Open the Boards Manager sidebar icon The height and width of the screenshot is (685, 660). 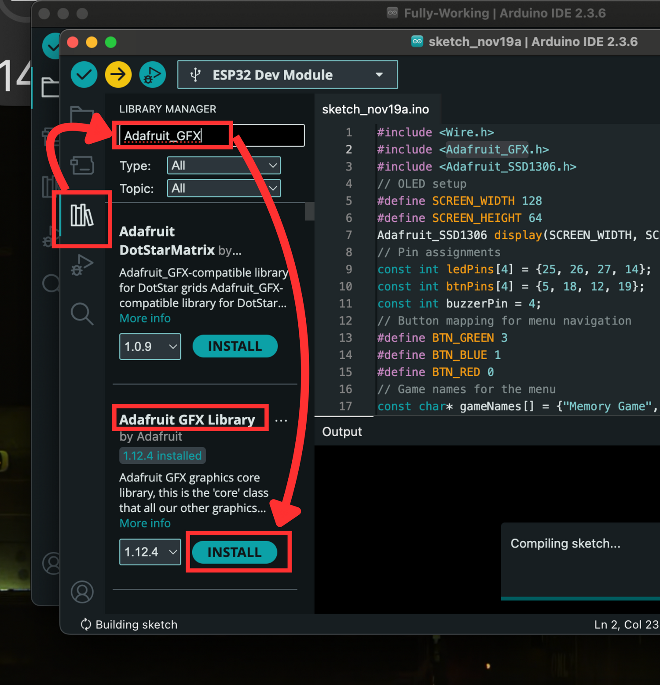coord(82,166)
